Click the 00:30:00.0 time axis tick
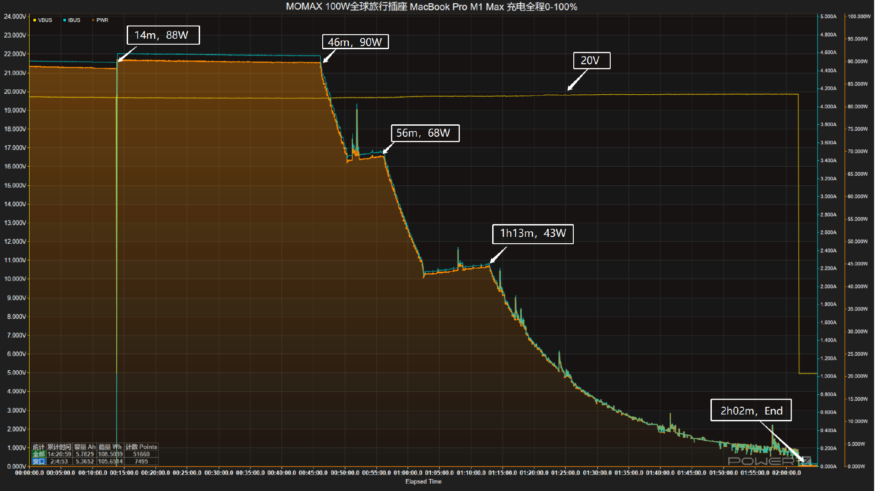The height and width of the screenshot is (491, 875). 219,473
